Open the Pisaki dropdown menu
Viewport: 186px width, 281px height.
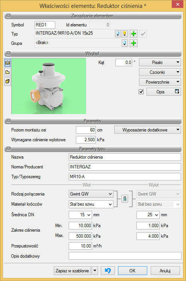pos(160,63)
